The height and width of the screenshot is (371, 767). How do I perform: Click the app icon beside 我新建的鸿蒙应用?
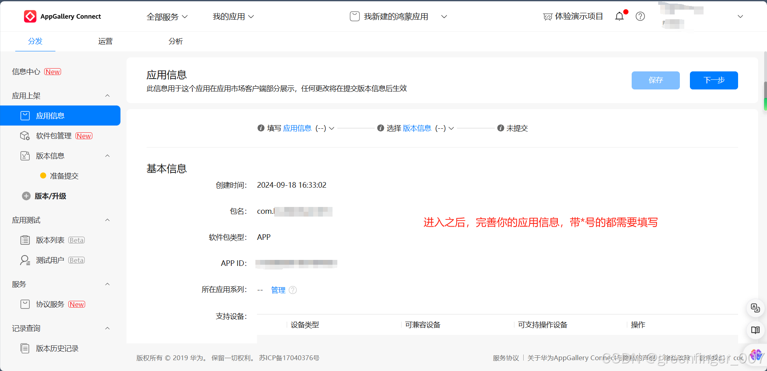coord(355,16)
